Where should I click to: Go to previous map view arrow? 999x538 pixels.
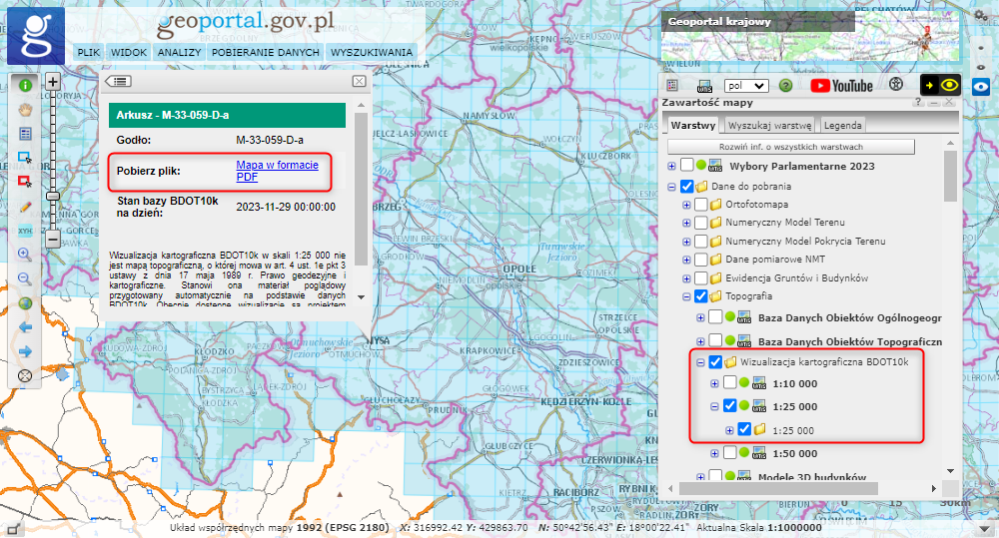25,327
